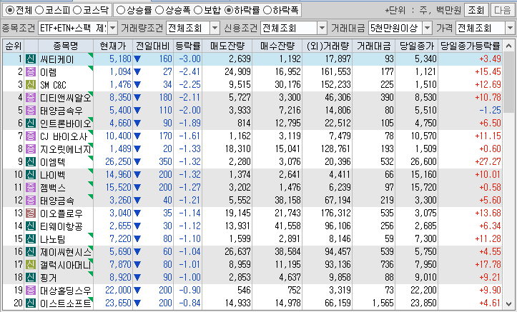Click the 매수잔량 column header
Viewport: 517px width, 312px height.
click(277, 46)
